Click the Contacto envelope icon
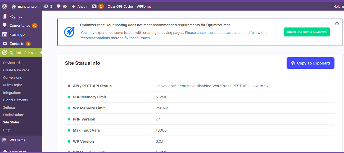Viewport: 344px width, 153px height. [5, 44]
